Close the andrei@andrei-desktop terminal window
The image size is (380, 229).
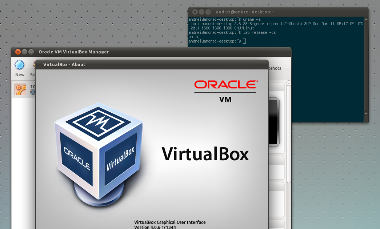pos(195,12)
